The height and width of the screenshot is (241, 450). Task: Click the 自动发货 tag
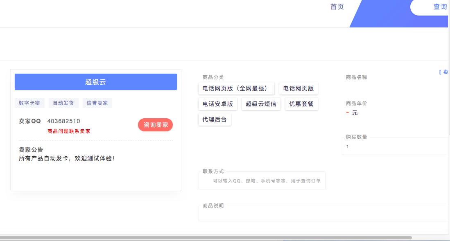[x=63, y=103]
